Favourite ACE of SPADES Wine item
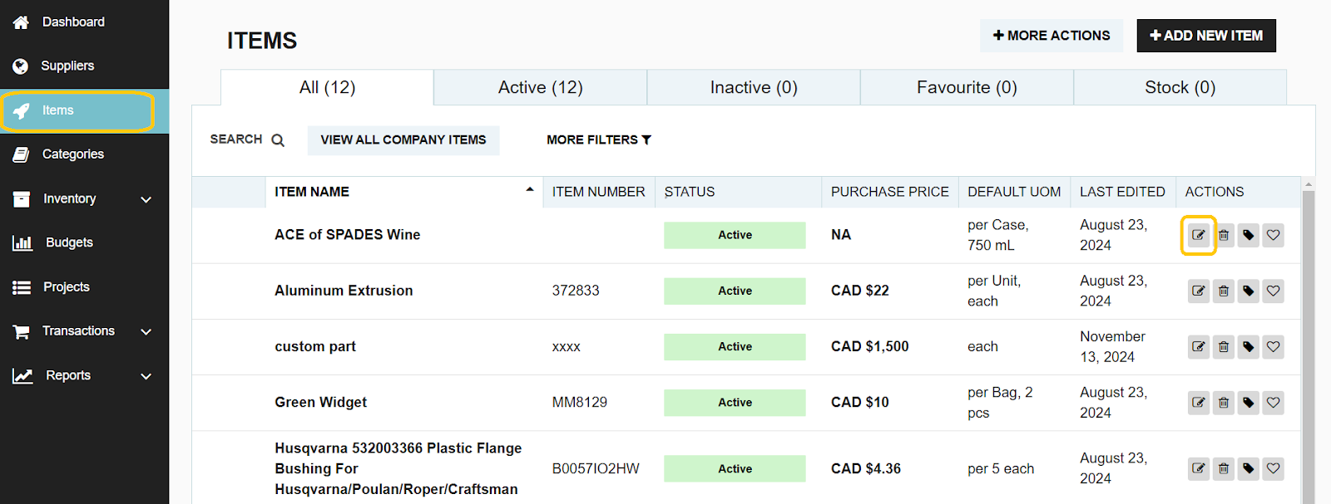1331x504 pixels. tap(1273, 235)
